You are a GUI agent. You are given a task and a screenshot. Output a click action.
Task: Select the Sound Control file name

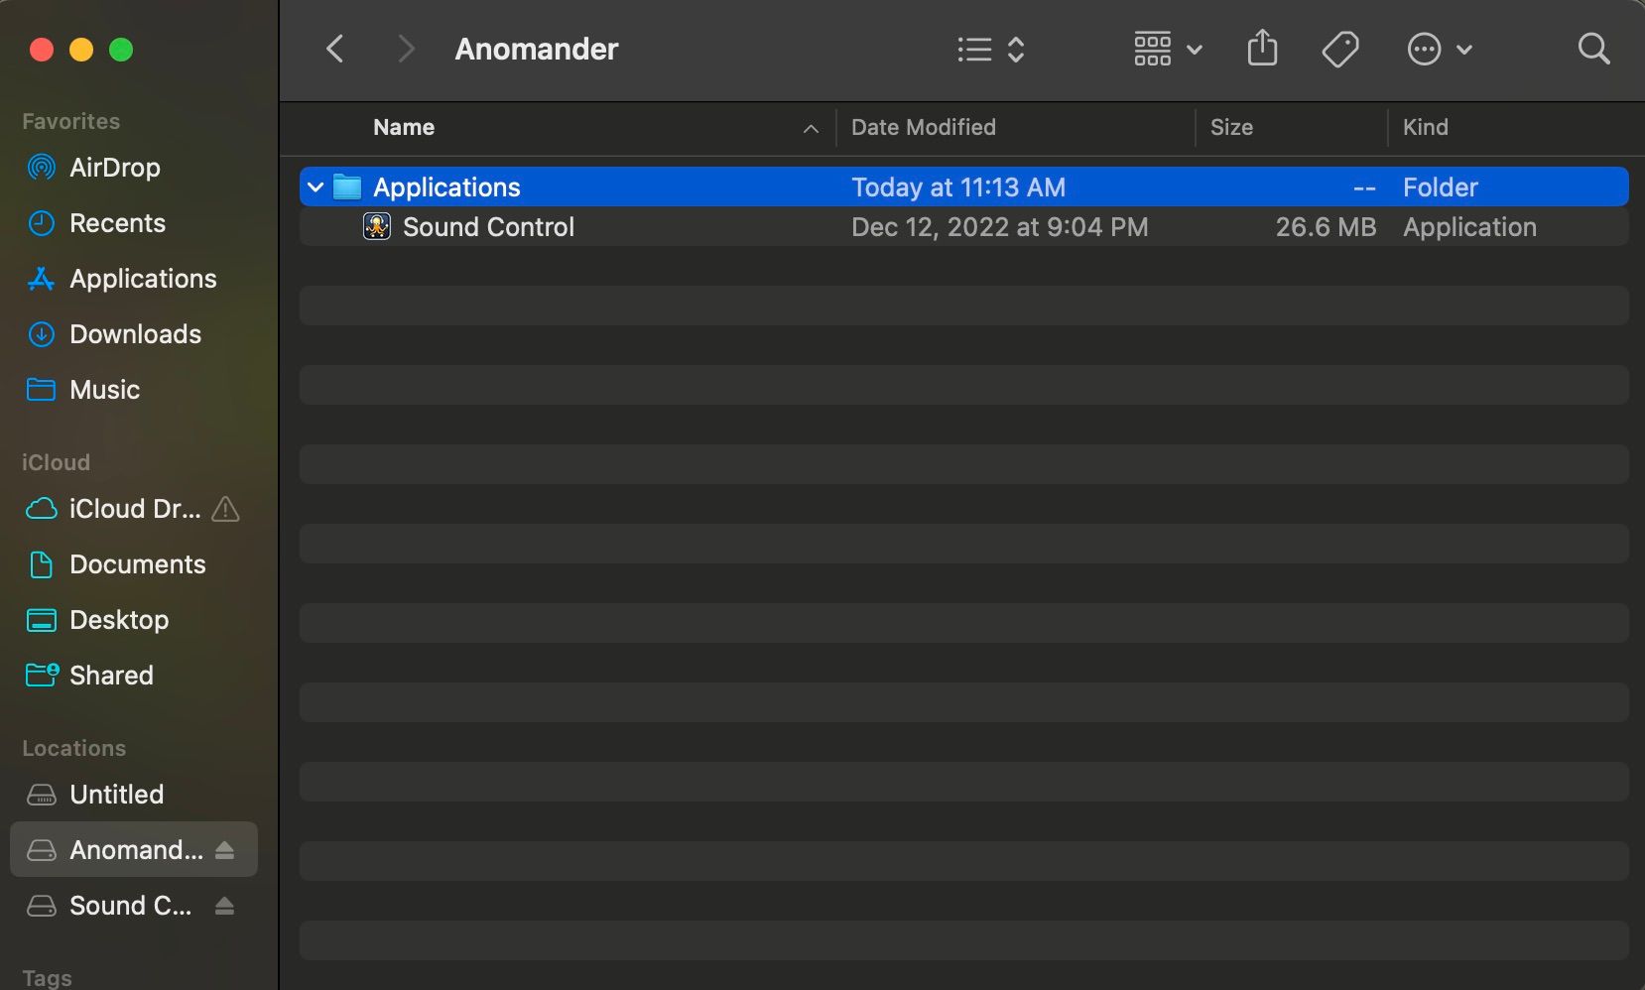[x=488, y=227]
